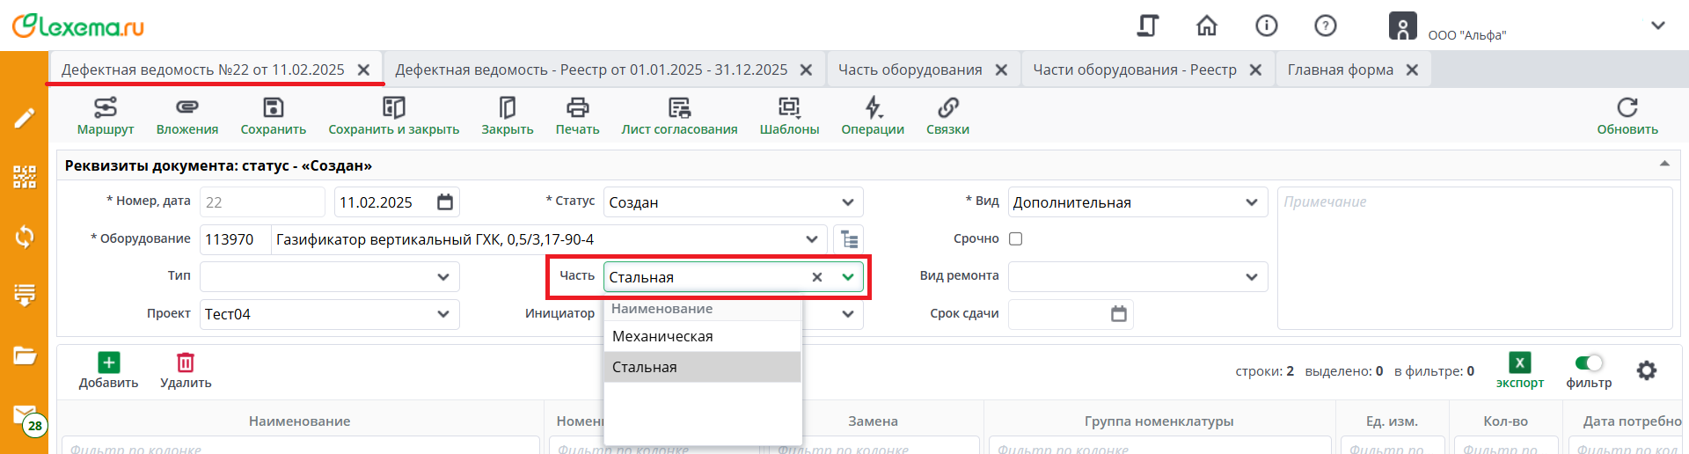Expand the Вид dropdown showing Дополнительная
Screen dimensions: 1689x454
click(x=1252, y=202)
